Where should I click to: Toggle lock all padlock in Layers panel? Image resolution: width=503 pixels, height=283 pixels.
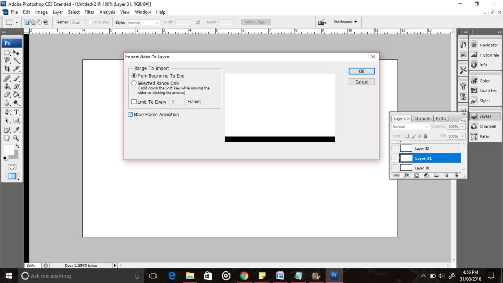click(x=426, y=136)
